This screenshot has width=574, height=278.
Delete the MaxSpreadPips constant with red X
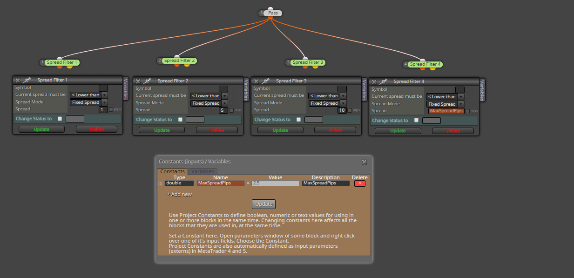(x=359, y=183)
